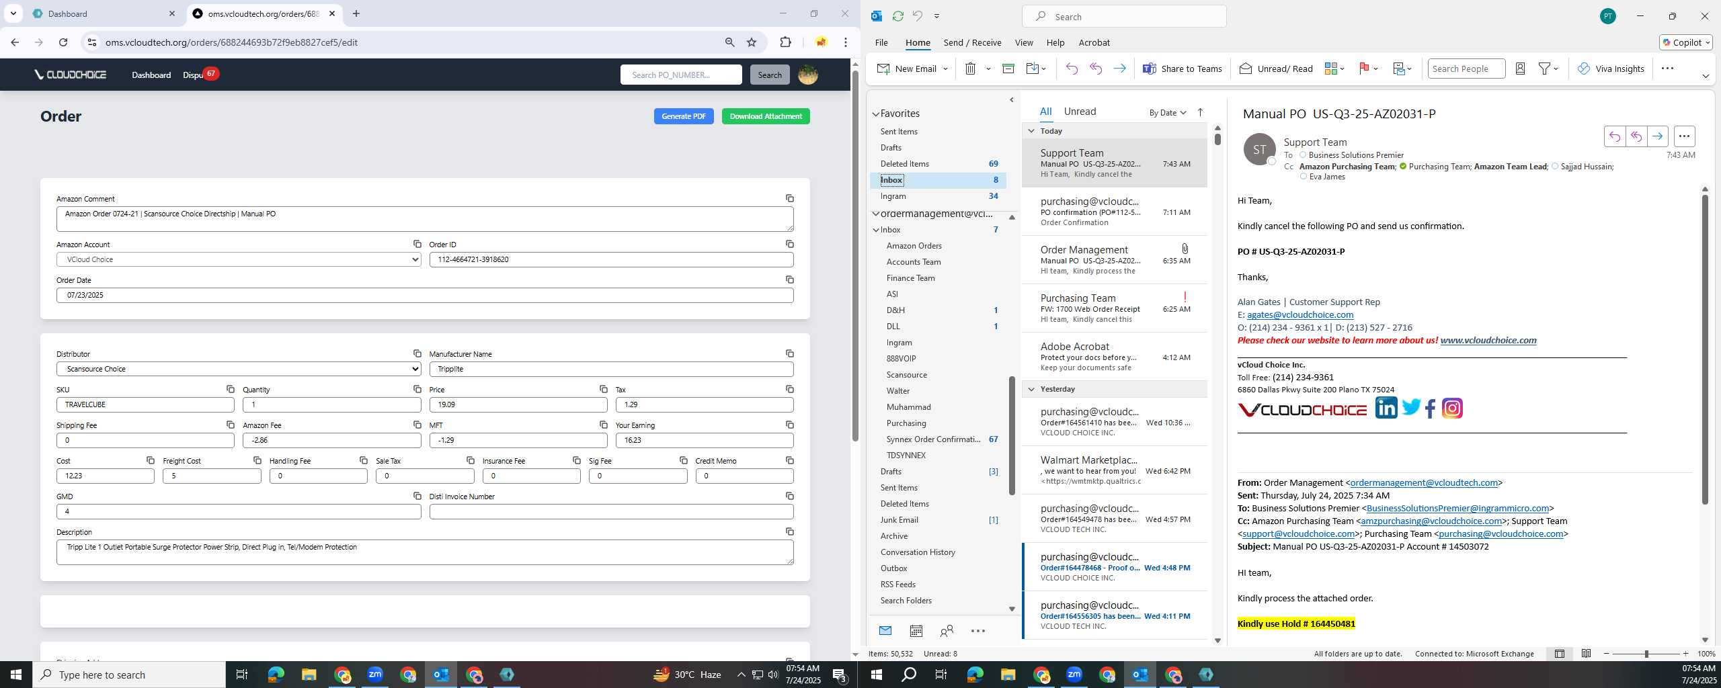
Task: Open the Zoom app from left taskbar
Action: [375, 675]
